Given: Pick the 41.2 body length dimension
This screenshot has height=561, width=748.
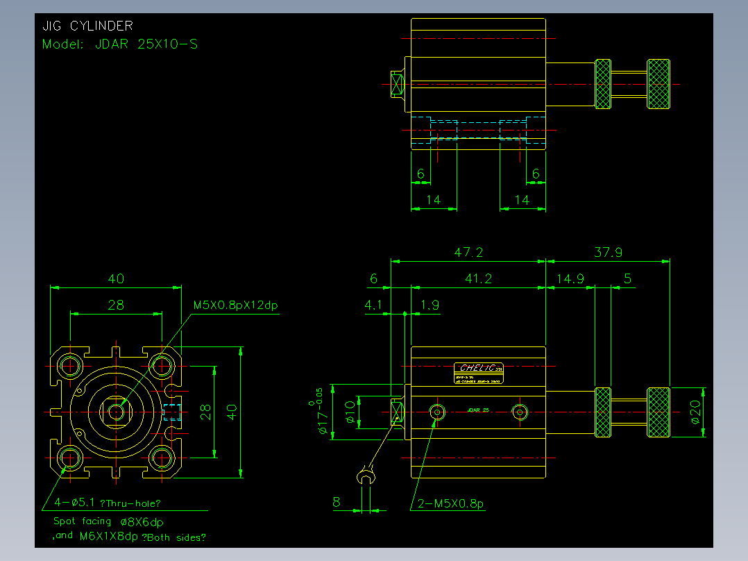Looking at the screenshot, I should coord(479,278).
